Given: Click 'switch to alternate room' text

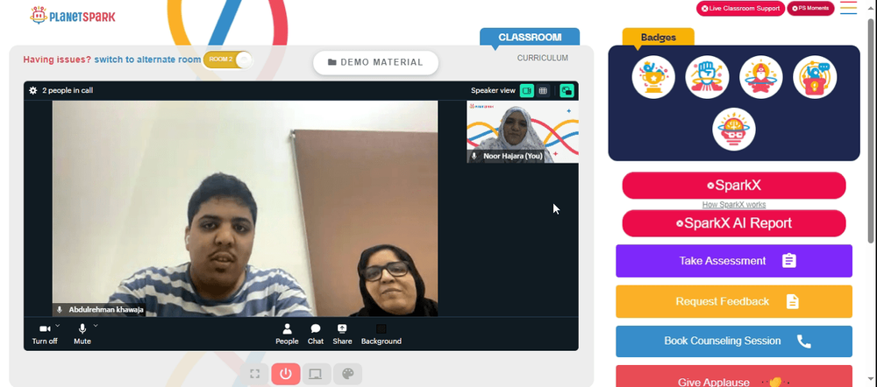Looking at the screenshot, I should click(147, 60).
